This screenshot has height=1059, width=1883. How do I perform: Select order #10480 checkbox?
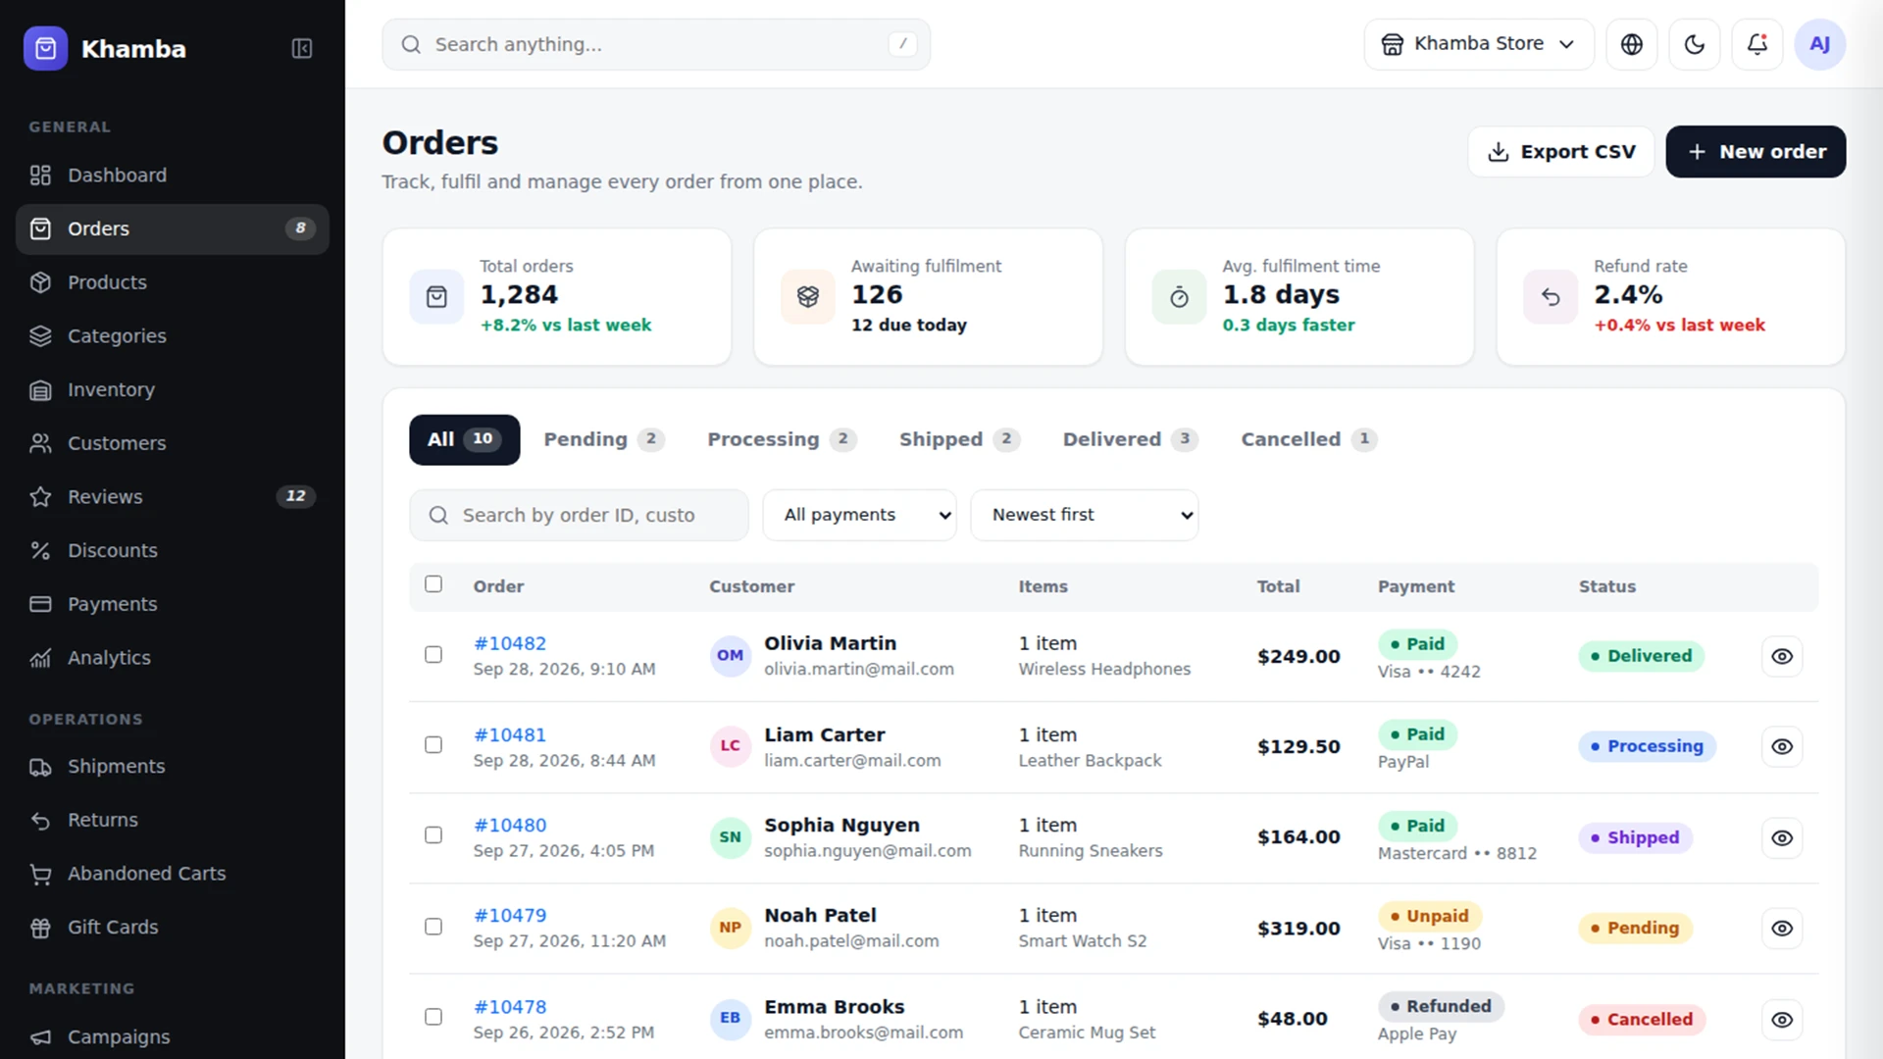(x=433, y=835)
